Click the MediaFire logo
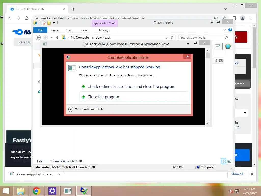The image size is (261, 196). [x=21, y=32]
